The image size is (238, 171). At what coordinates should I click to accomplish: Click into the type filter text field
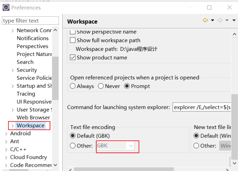[x=30, y=21]
